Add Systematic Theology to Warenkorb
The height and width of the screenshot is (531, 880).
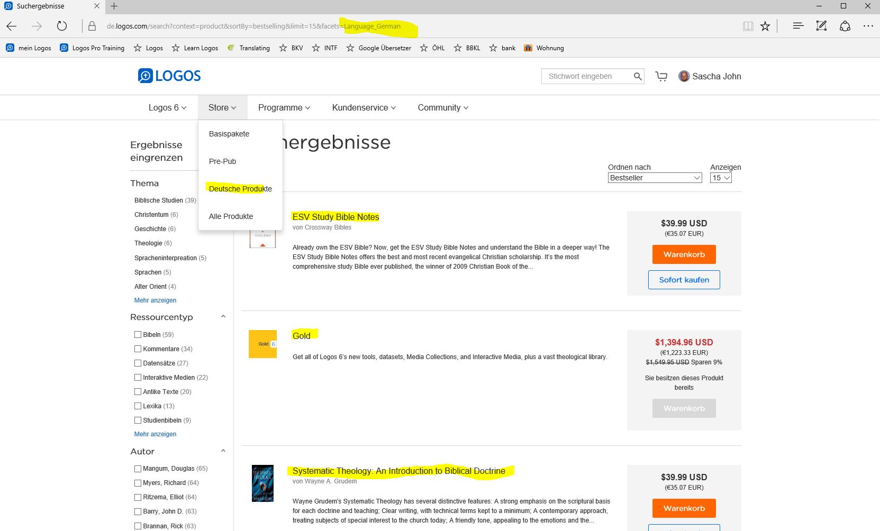tap(684, 508)
